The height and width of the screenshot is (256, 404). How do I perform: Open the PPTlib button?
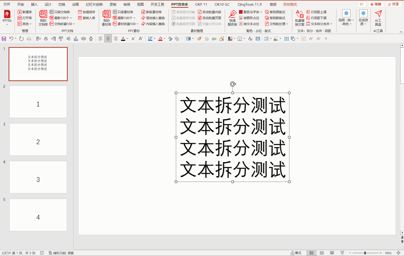coord(7,18)
